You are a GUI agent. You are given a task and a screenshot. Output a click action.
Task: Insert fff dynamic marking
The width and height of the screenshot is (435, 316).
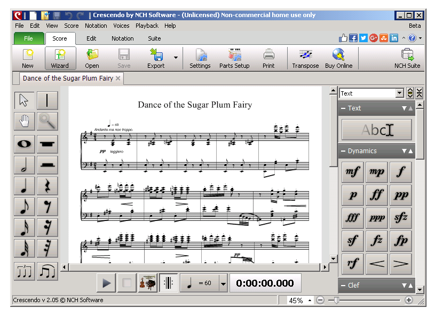(353, 218)
